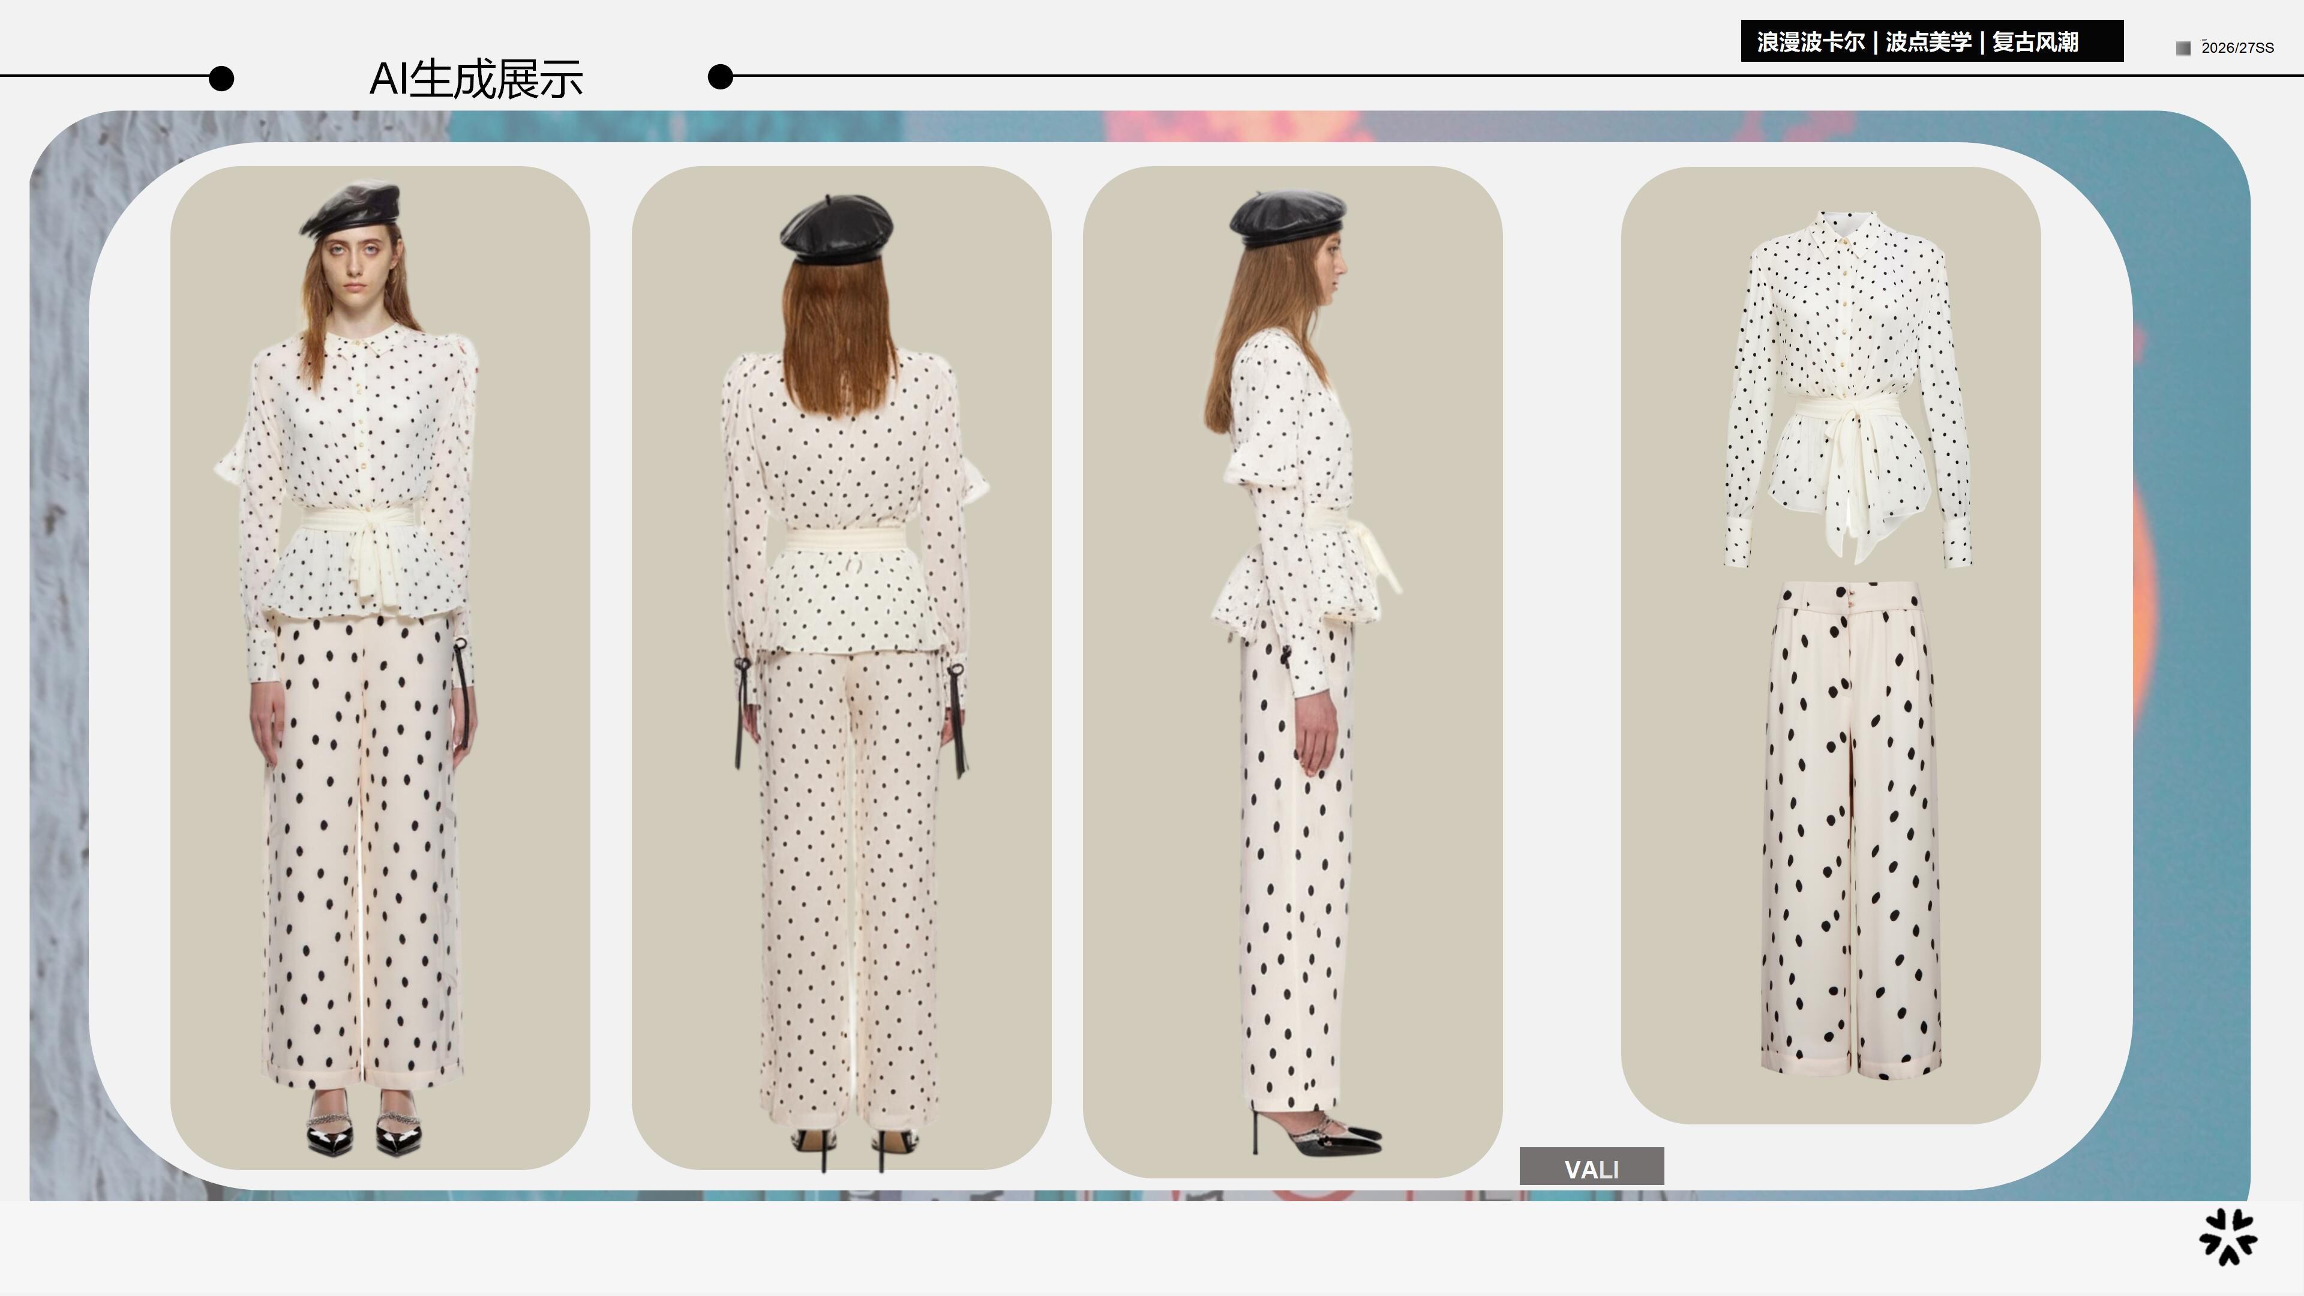The image size is (2304, 1296).
Task: Select the flat-lay polka dot blouse
Action: (x=1849, y=389)
